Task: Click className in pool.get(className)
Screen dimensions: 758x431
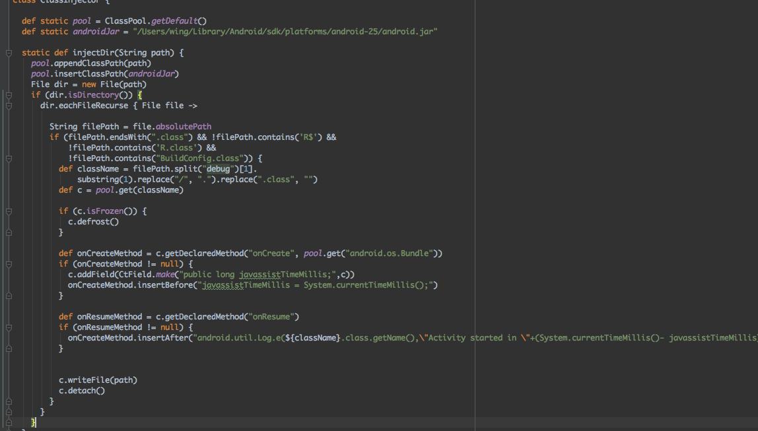Action: [158, 190]
